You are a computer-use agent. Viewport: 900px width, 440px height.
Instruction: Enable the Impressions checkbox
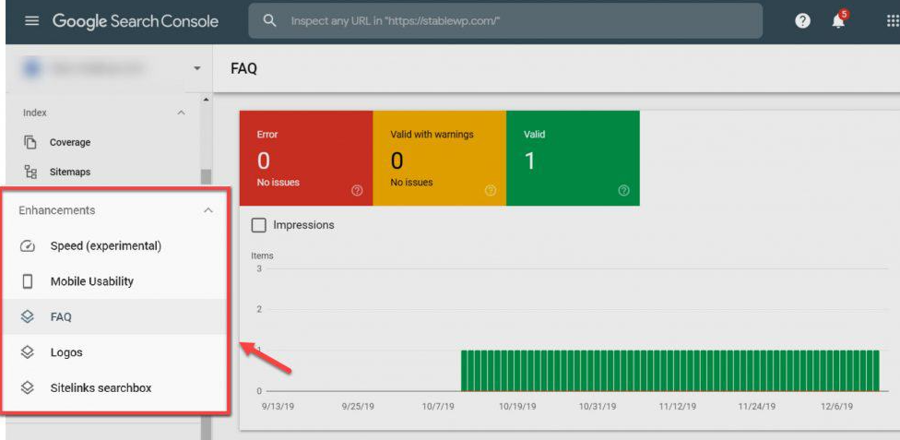(x=259, y=225)
